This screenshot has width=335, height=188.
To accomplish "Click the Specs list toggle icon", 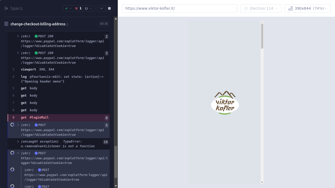I will click(x=6, y=8).
